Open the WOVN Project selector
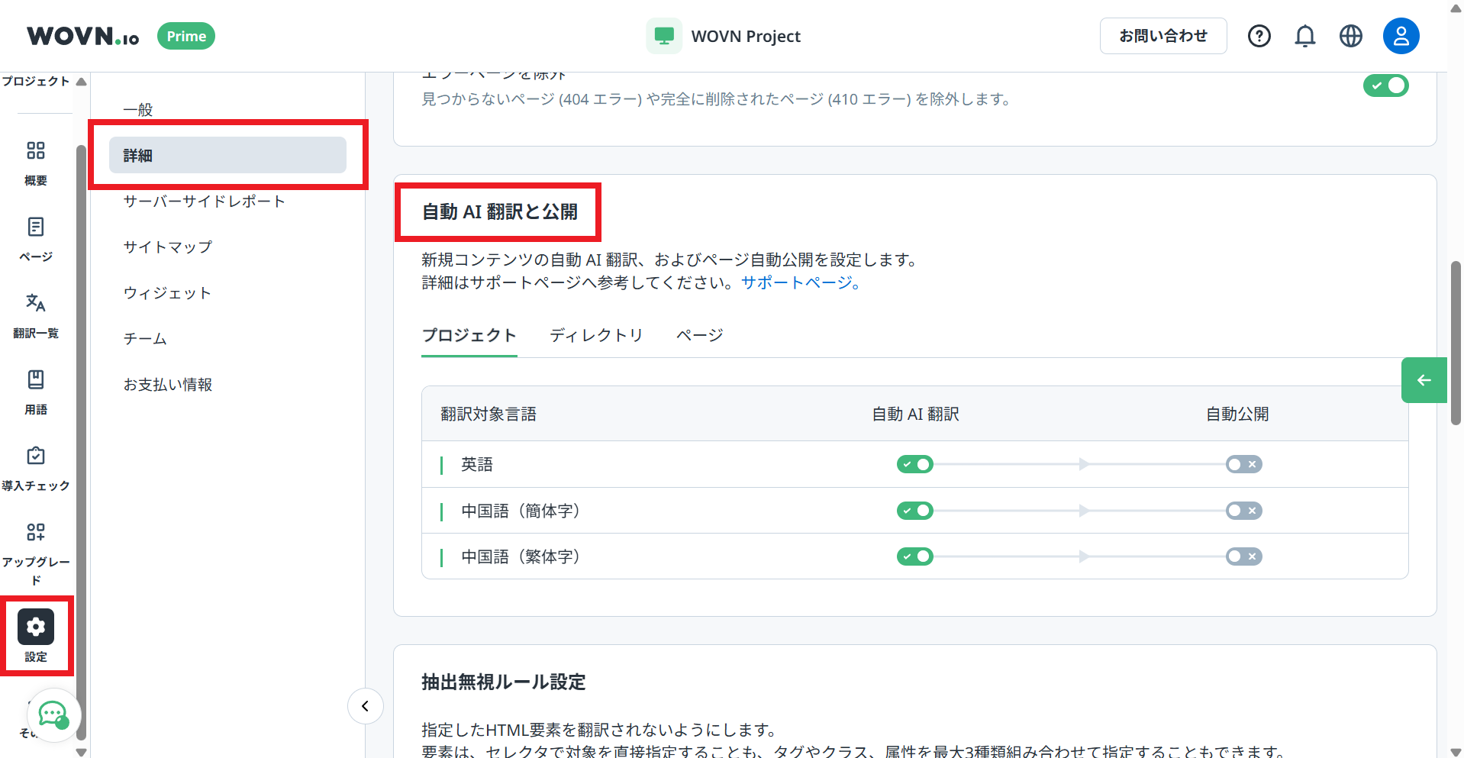The height and width of the screenshot is (758, 1464). tap(724, 35)
